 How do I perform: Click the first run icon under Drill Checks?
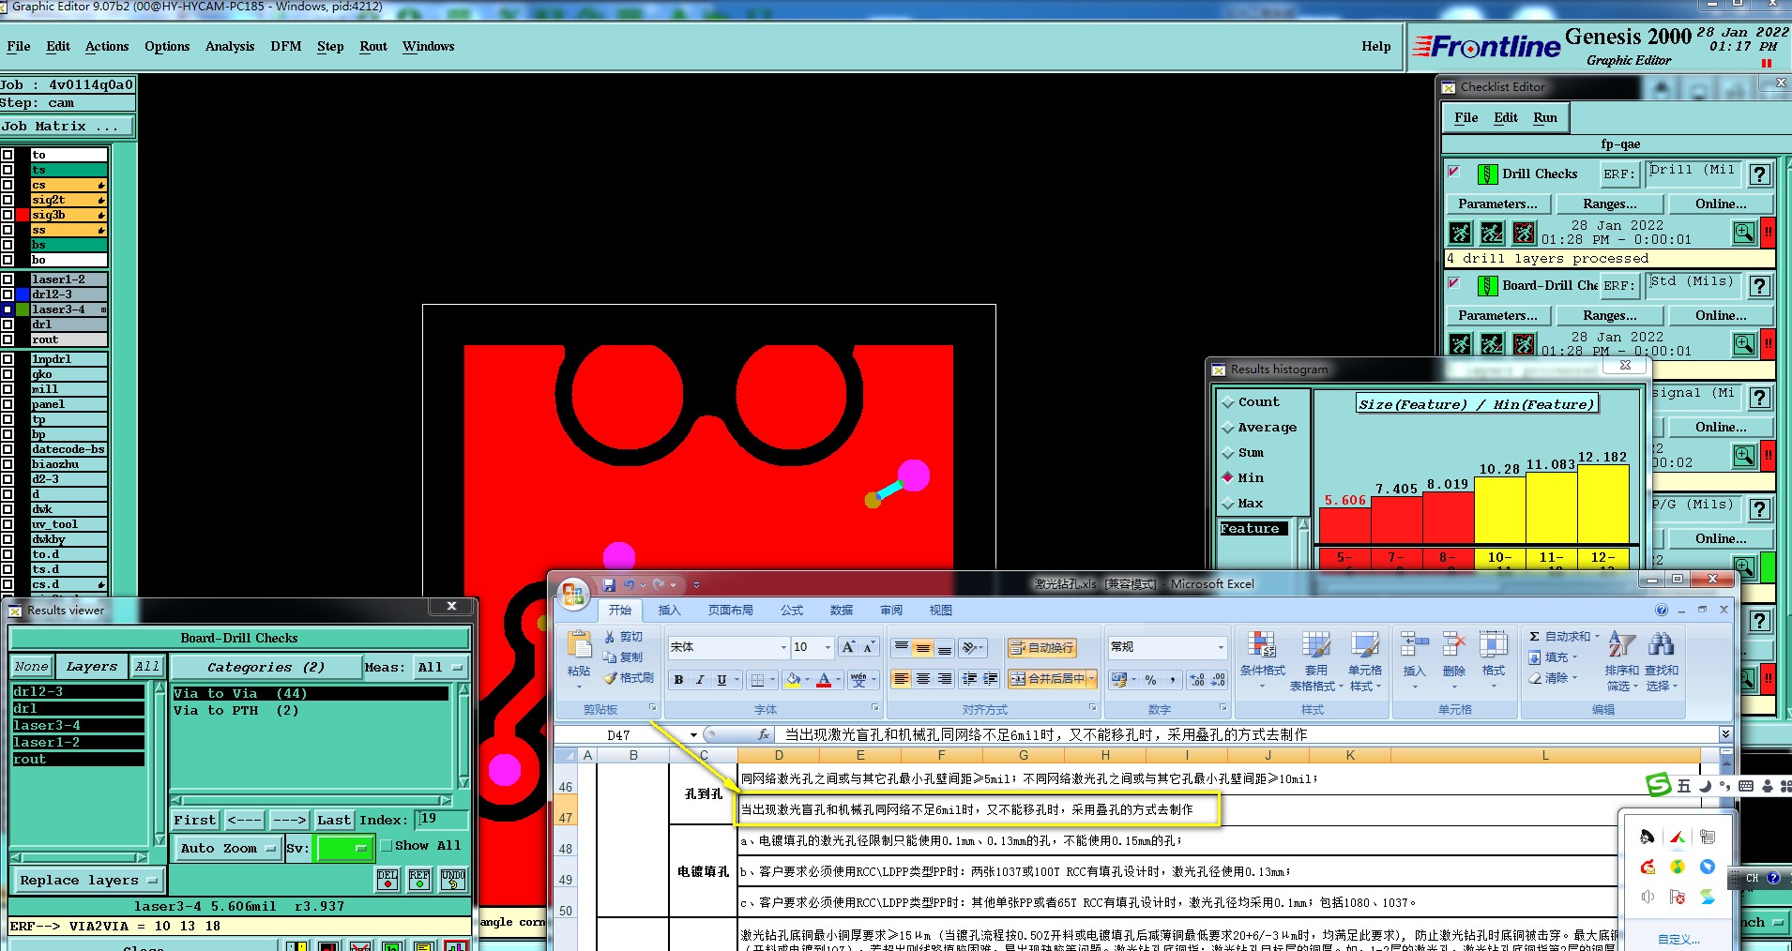tap(1460, 233)
